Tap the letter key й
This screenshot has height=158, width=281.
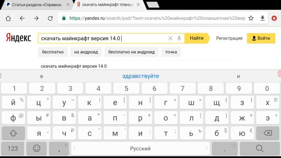(14, 103)
